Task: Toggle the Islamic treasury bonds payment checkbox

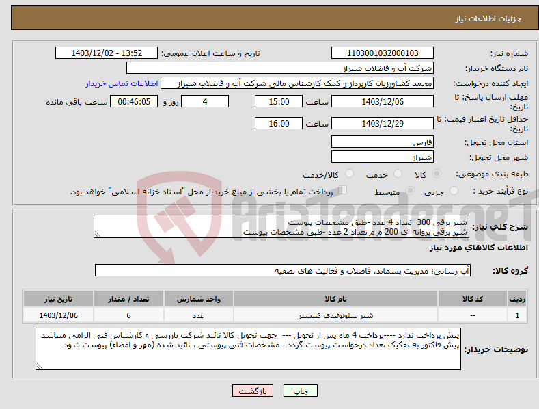Action: coord(342,190)
